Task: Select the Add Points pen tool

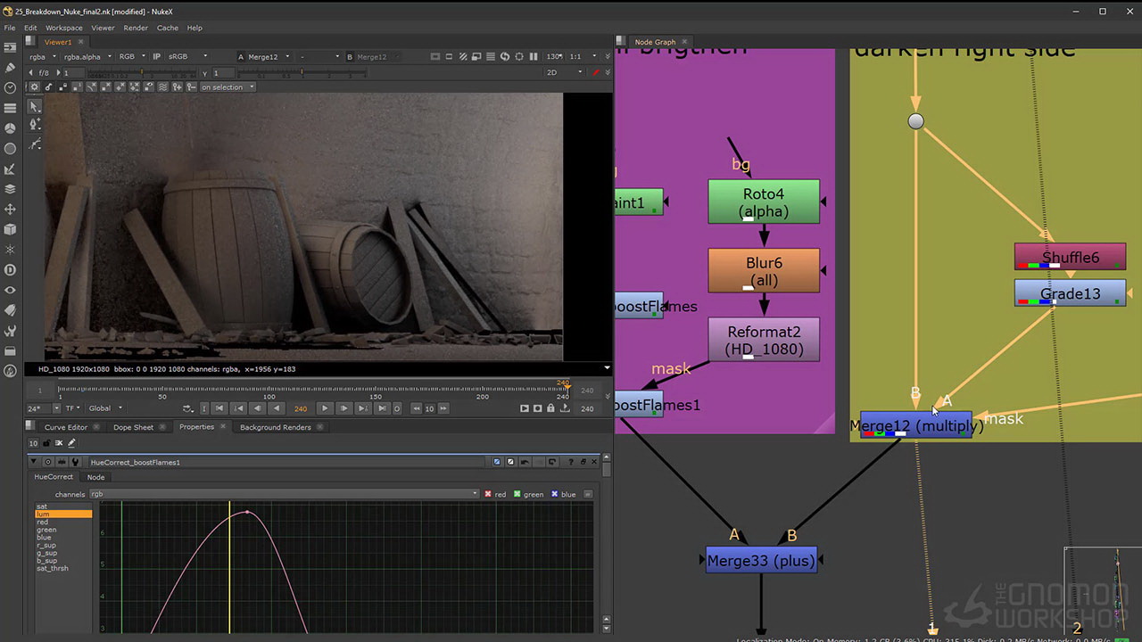Action: click(35, 125)
